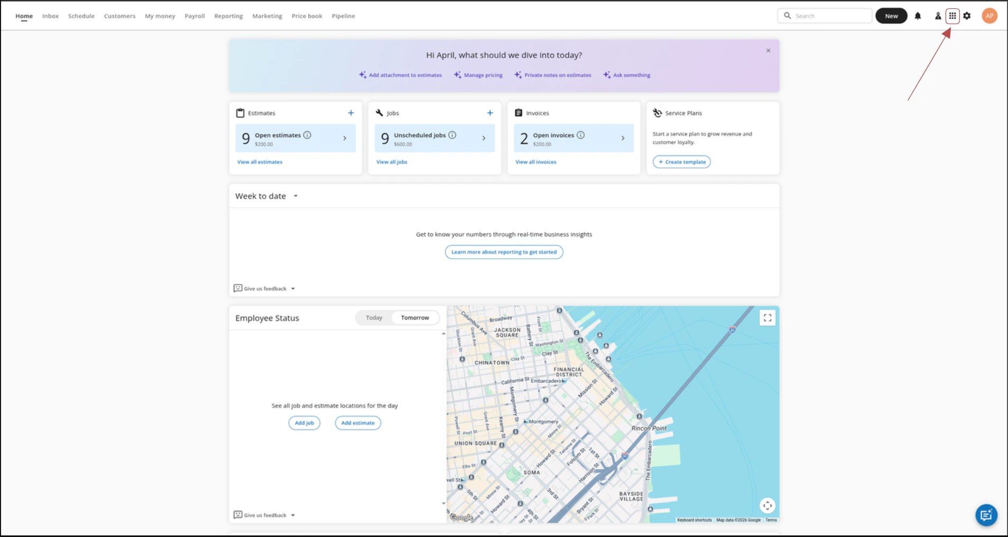Image resolution: width=1008 pixels, height=537 pixels.
Task: Dismiss the greeting banner
Action: coord(768,51)
